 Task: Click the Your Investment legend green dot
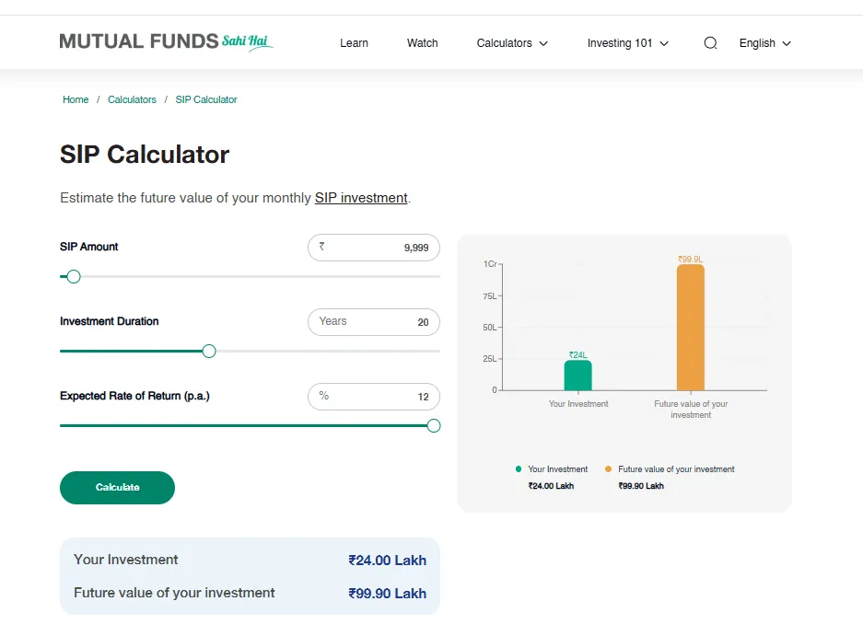pos(519,469)
